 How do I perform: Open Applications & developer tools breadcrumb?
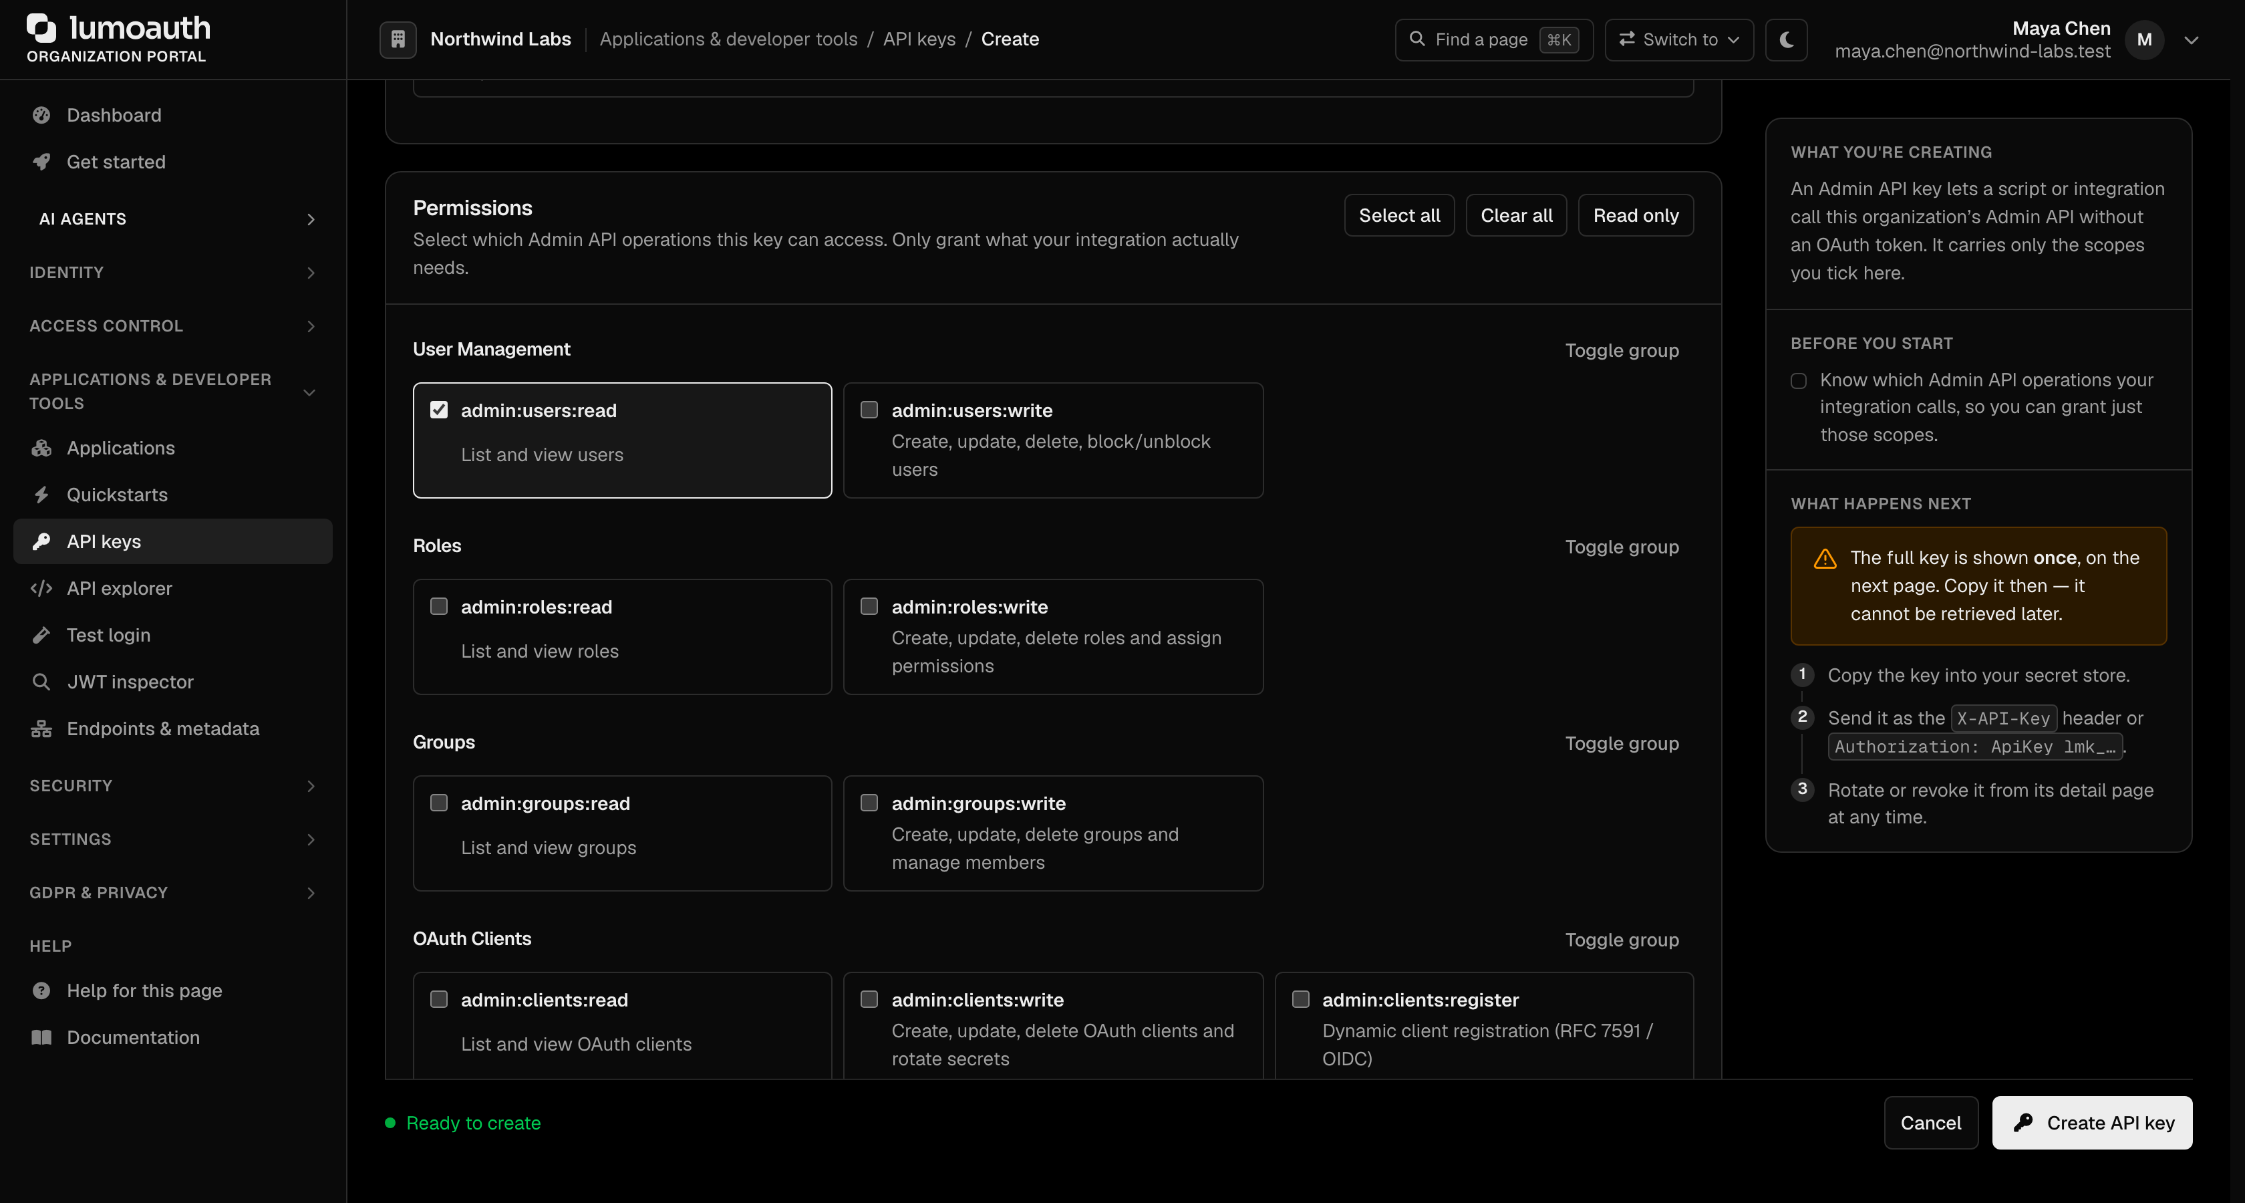pos(728,39)
